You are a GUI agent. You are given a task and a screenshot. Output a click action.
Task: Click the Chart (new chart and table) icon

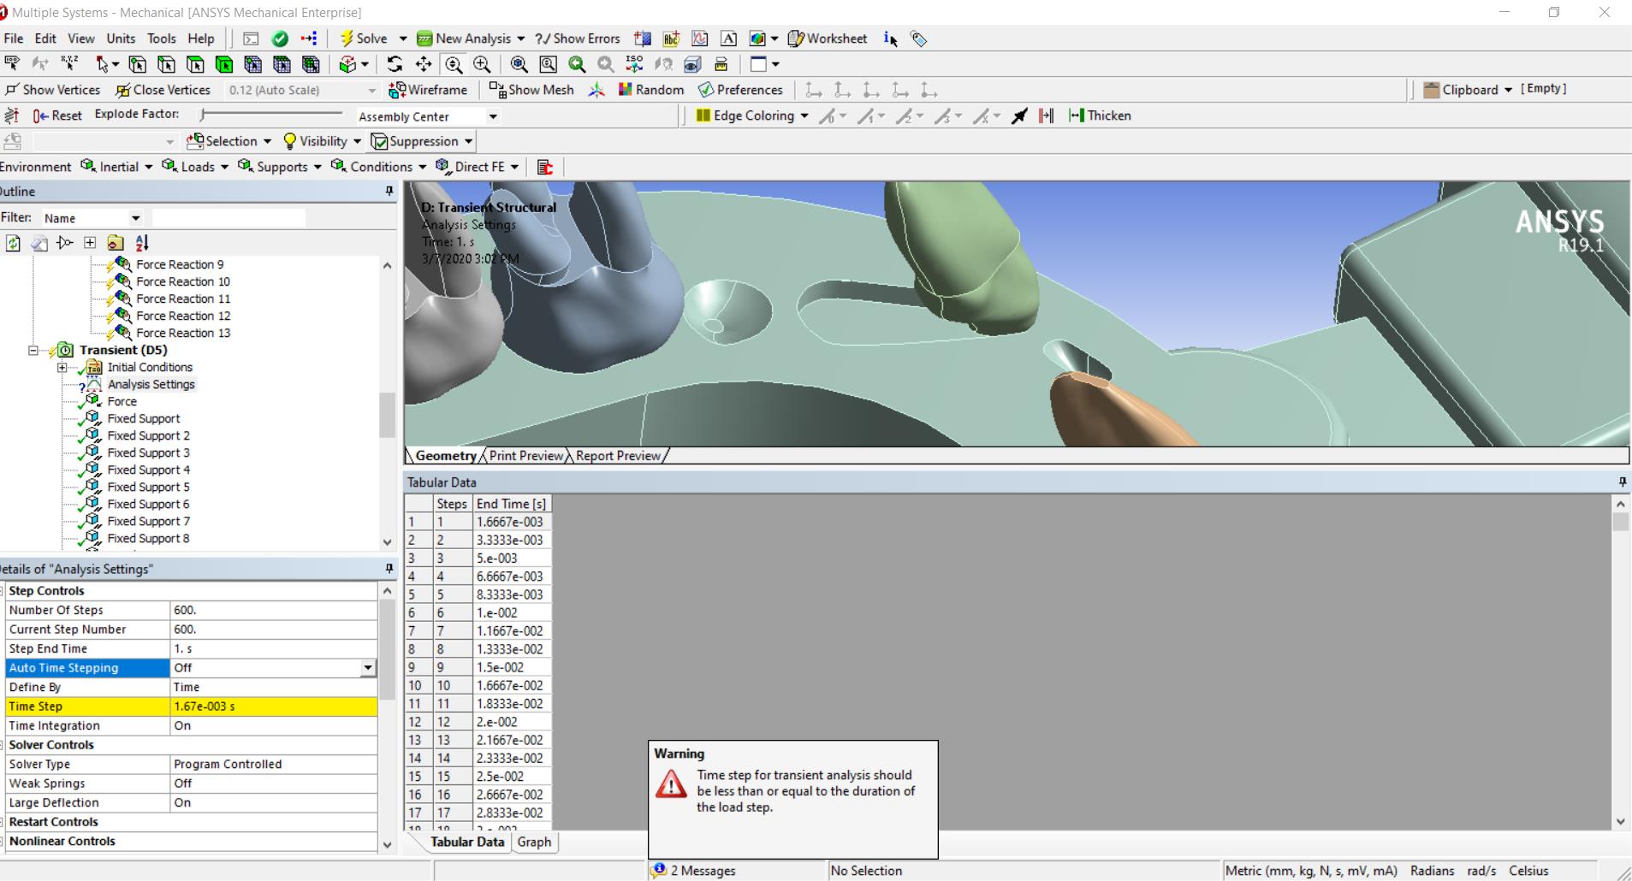(x=700, y=38)
